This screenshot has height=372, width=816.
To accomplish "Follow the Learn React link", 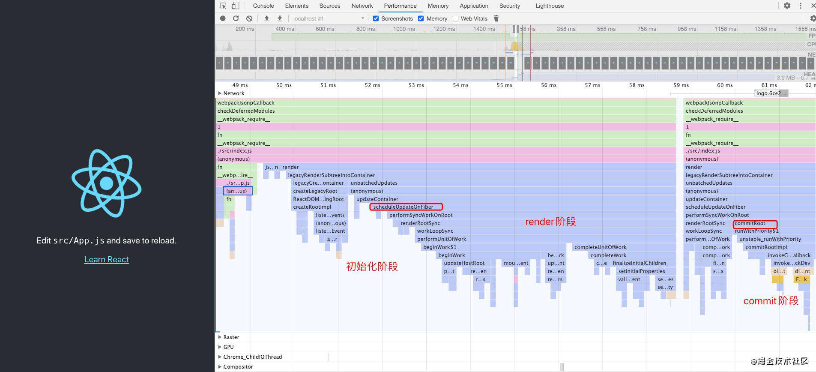I will pos(107,259).
